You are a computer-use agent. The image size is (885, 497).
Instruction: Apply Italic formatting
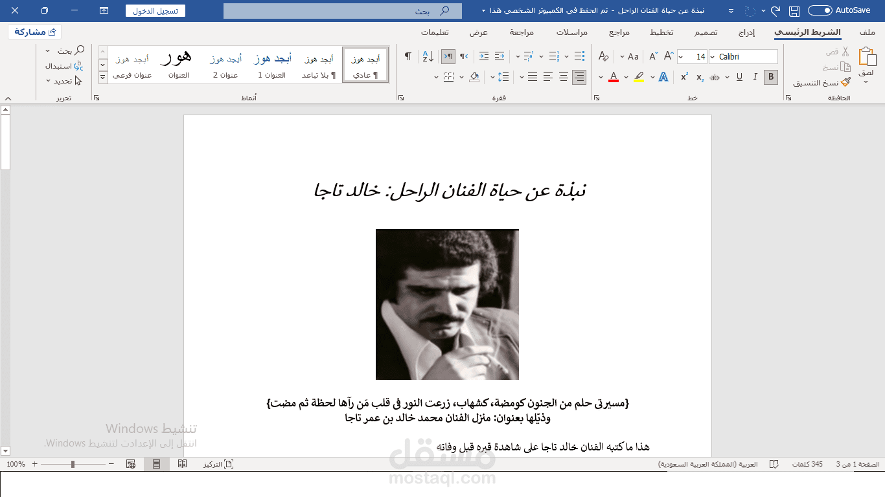(755, 76)
